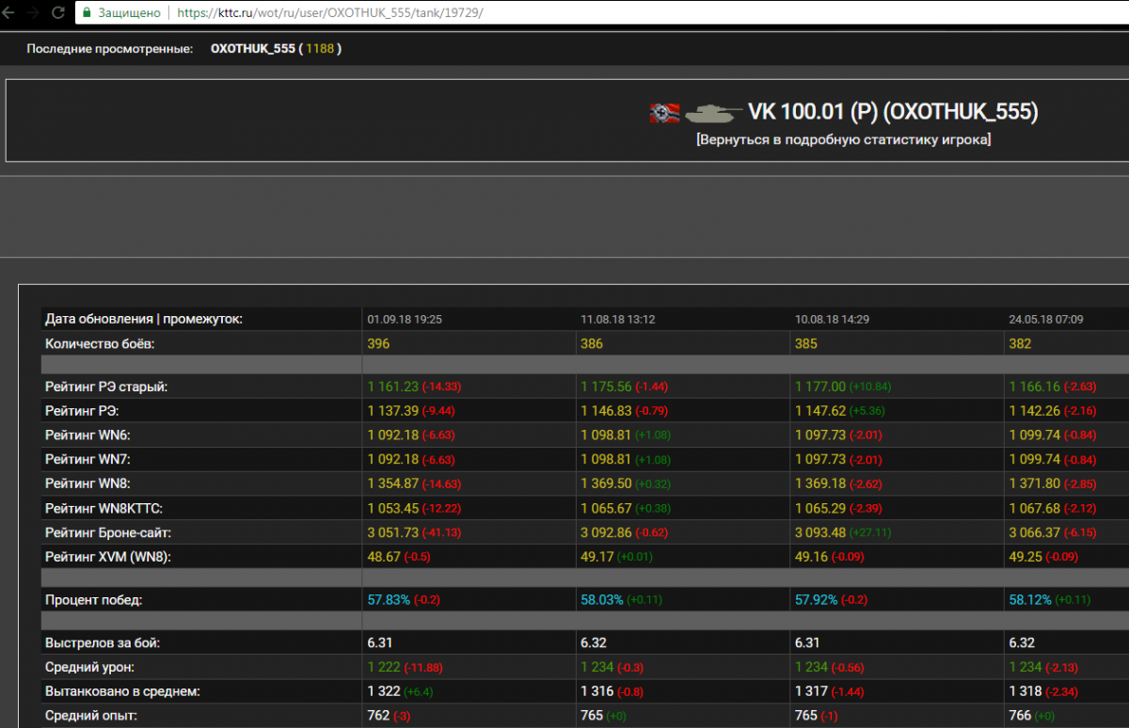Screen dimensions: 1129x728
Task: Click XVM value 49.17
Action: pyautogui.click(x=596, y=557)
